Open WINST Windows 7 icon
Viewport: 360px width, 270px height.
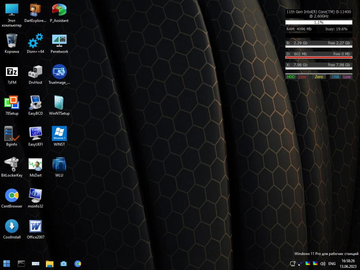pos(59,136)
